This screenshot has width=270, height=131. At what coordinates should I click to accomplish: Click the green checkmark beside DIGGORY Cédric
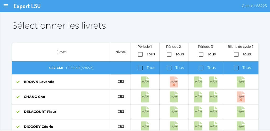[x=18, y=127]
